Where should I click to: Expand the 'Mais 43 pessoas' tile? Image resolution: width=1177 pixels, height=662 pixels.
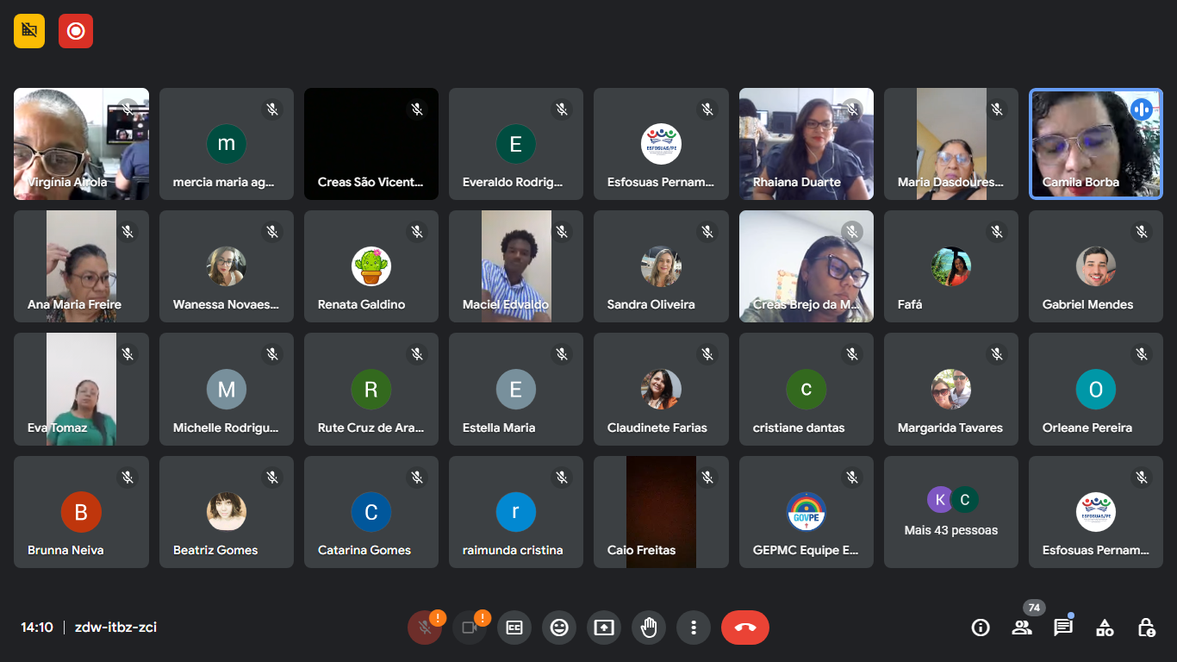(950, 512)
